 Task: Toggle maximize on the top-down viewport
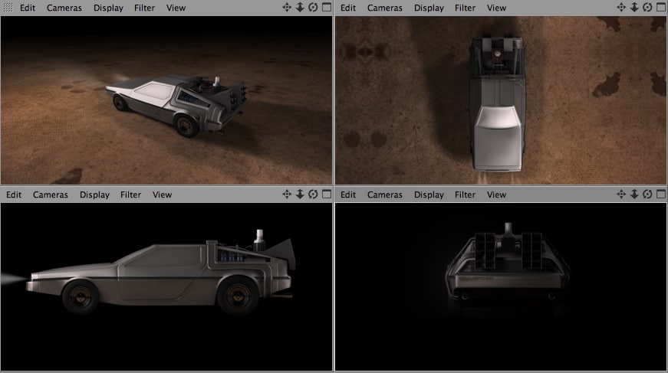660,8
